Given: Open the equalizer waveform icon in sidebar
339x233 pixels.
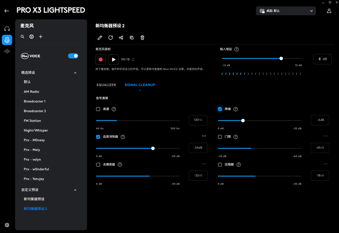Looking at the screenshot, I should (x=7, y=51).
